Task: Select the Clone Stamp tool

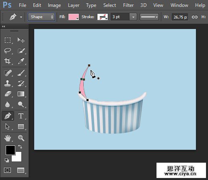Action: pos(7,83)
